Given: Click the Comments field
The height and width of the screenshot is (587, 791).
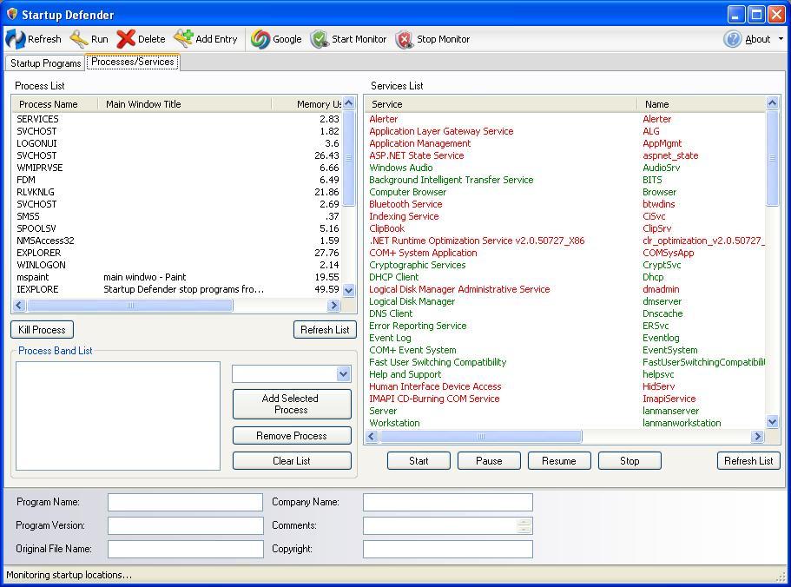Looking at the screenshot, I should click(x=448, y=525).
